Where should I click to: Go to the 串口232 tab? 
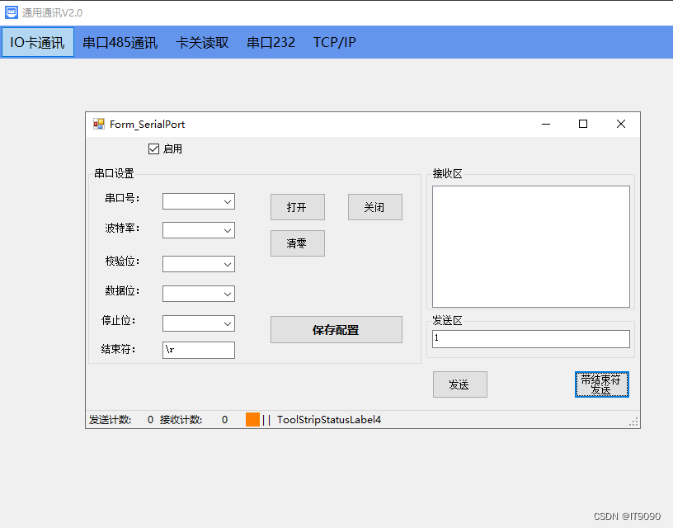(271, 42)
